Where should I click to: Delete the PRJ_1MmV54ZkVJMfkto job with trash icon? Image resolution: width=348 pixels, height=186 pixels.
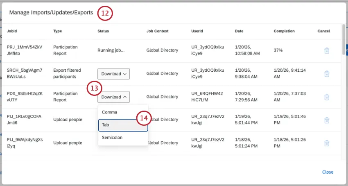(x=326, y=50)
